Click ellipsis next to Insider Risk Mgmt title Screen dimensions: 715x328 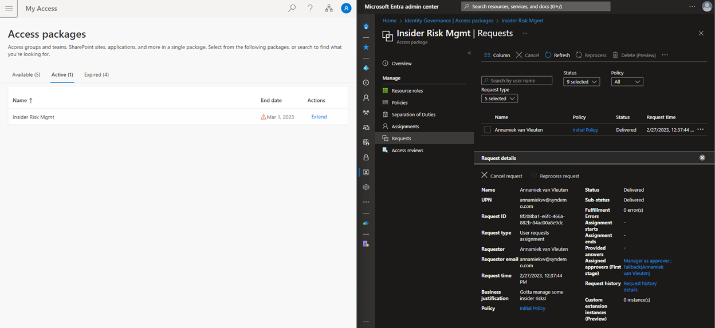525,33
